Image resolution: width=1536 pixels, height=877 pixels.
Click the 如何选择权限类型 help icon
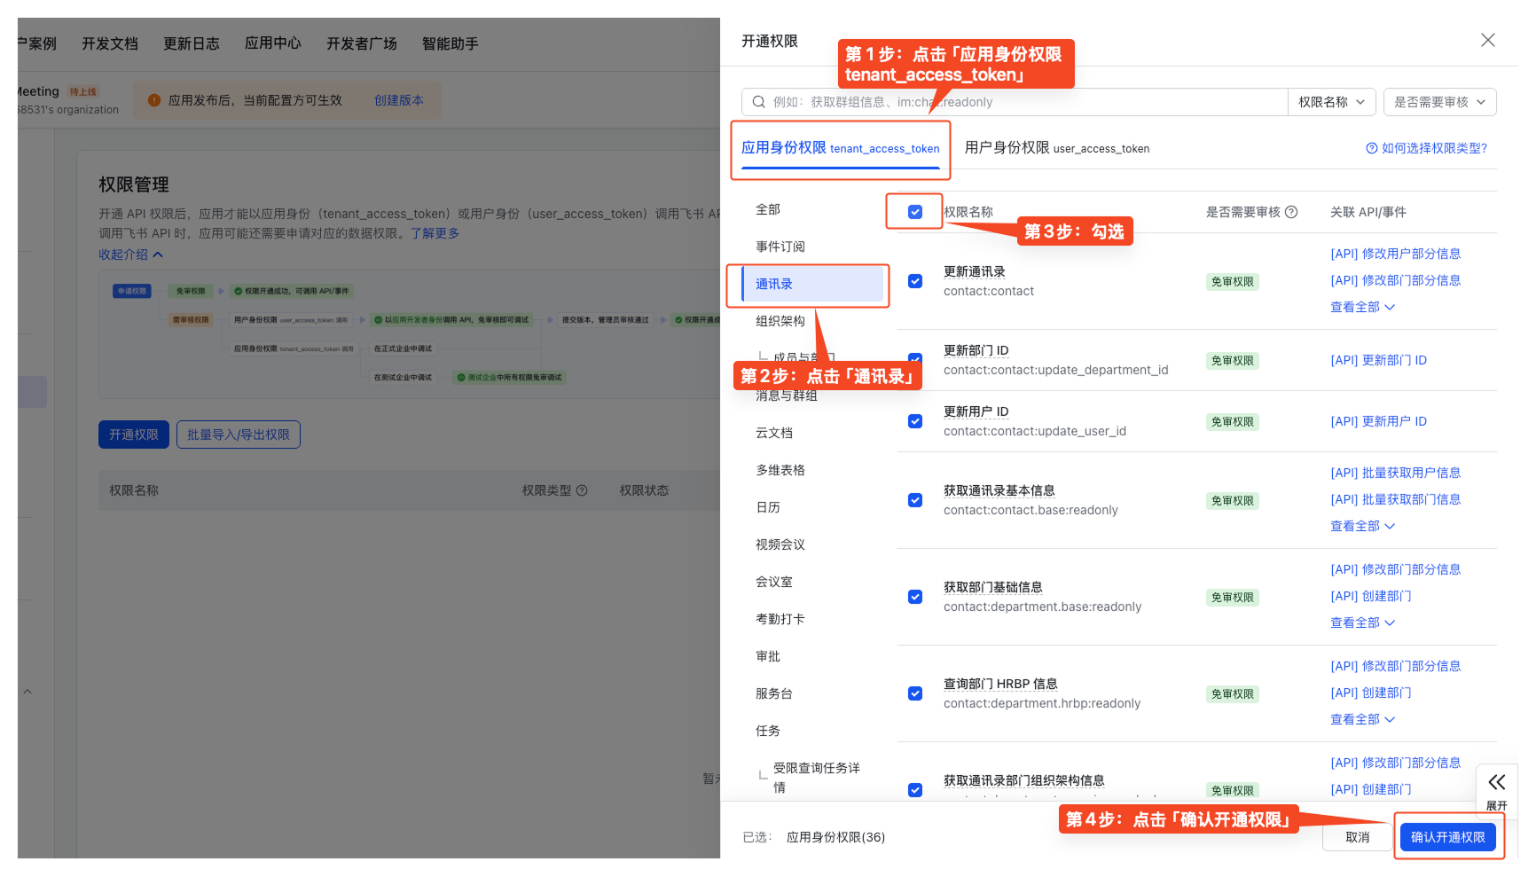pos(1371,148)
